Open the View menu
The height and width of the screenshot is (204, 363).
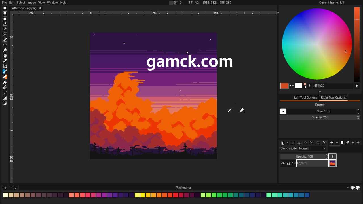click(41, 3)
